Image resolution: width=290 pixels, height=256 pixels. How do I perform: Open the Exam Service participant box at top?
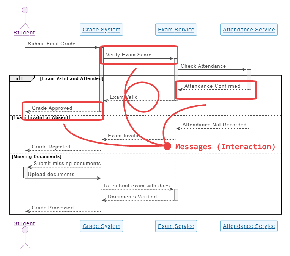176,30
